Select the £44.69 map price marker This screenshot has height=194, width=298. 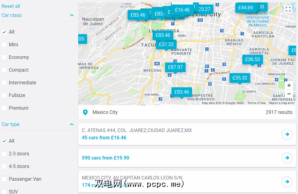click(x=246, y=8)
